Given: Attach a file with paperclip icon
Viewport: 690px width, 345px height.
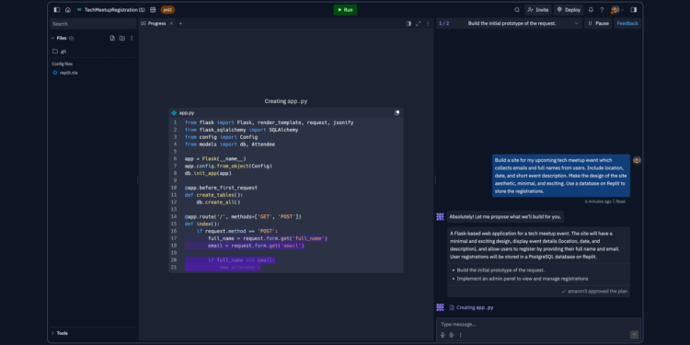Looking at the screenshot, I should pos(452,335).
